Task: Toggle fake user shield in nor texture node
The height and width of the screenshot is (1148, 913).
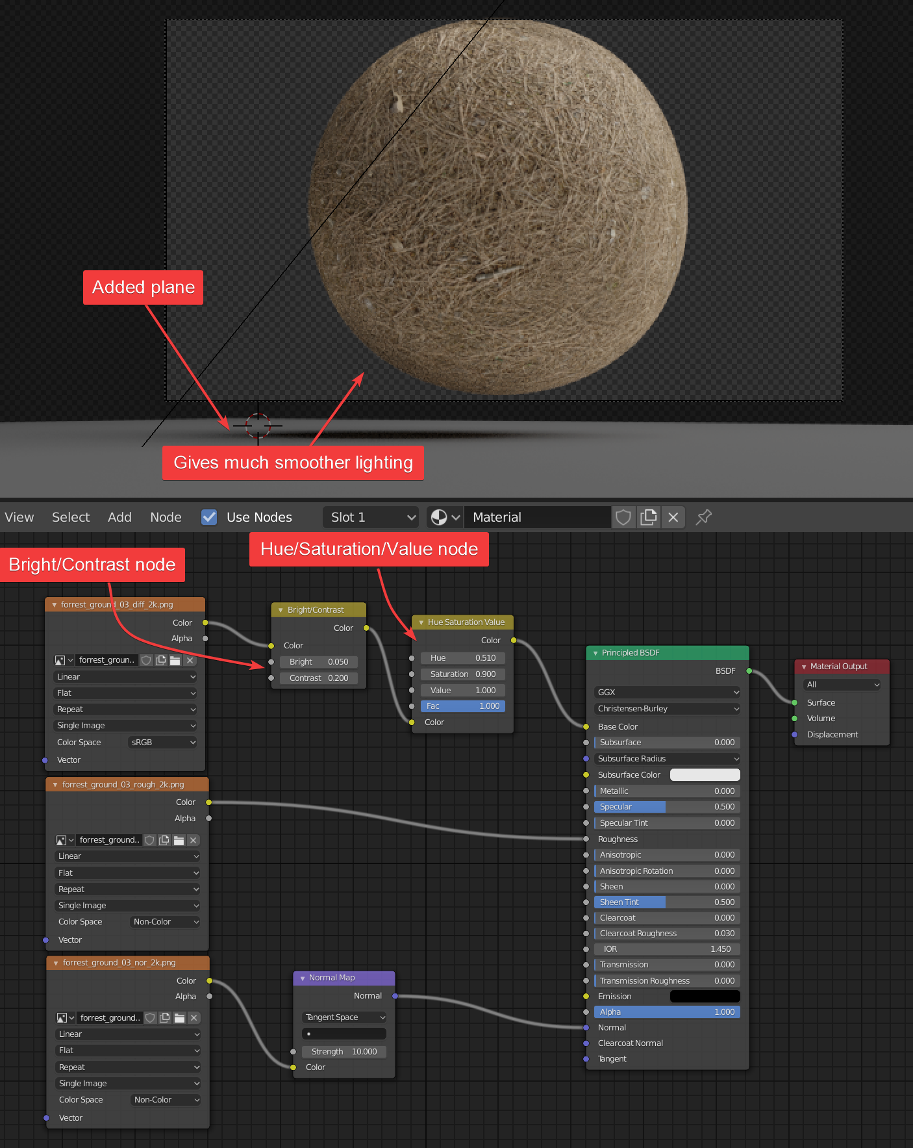Action: tap(150, 1018)
